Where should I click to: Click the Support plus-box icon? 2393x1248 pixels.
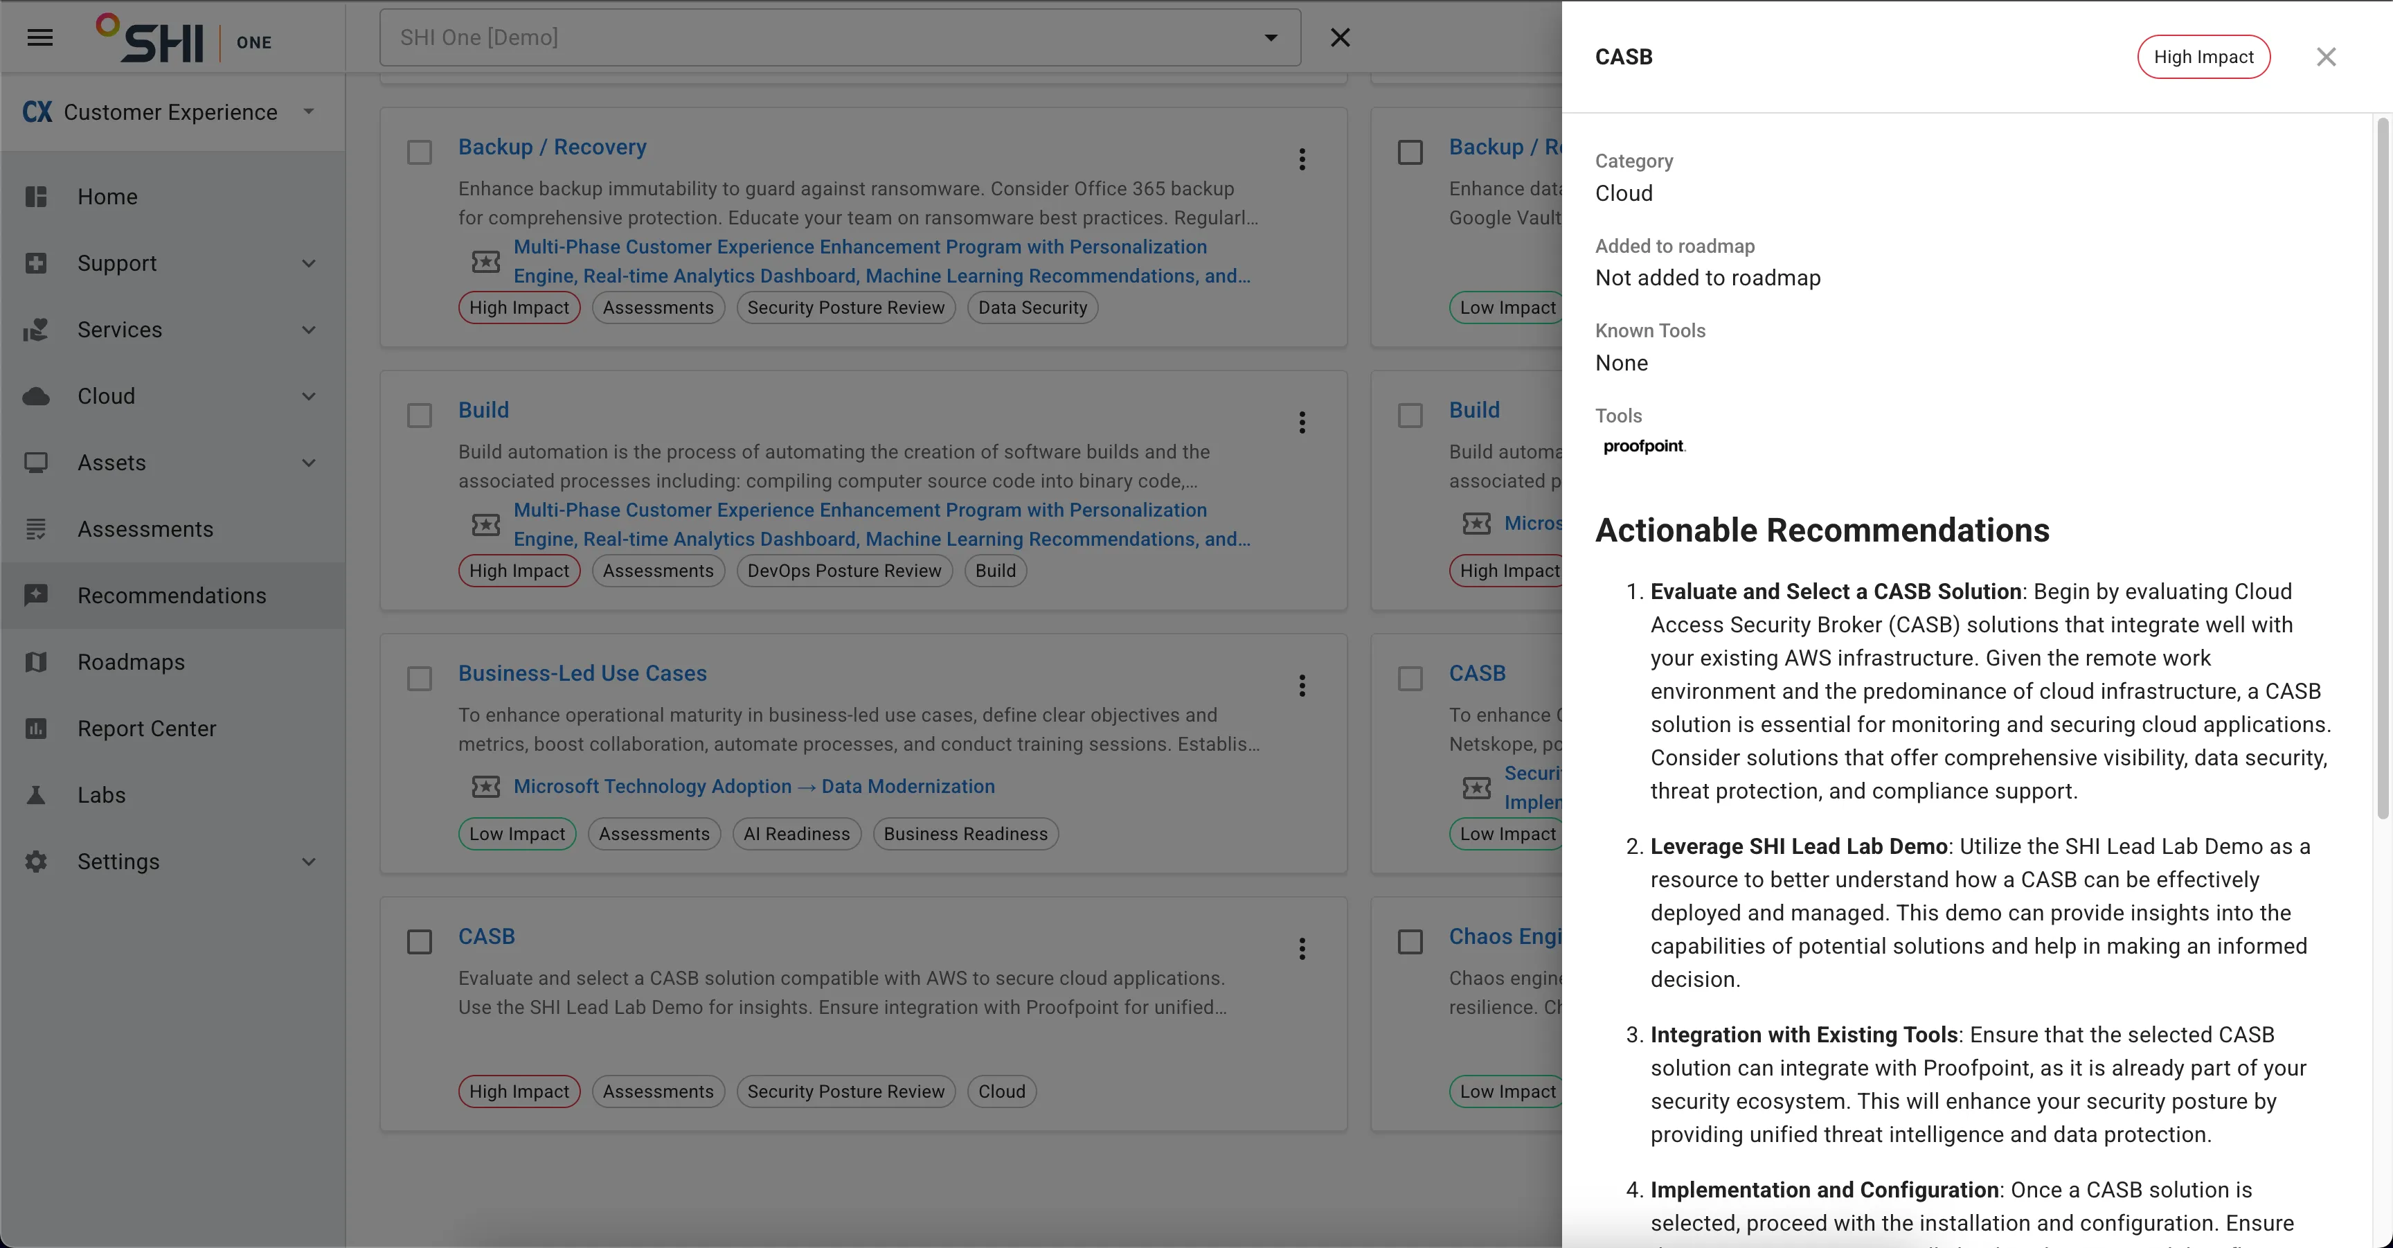(x=36, y=263)
